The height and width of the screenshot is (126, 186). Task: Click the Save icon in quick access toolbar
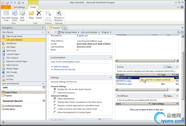click(x=7, y=2)
